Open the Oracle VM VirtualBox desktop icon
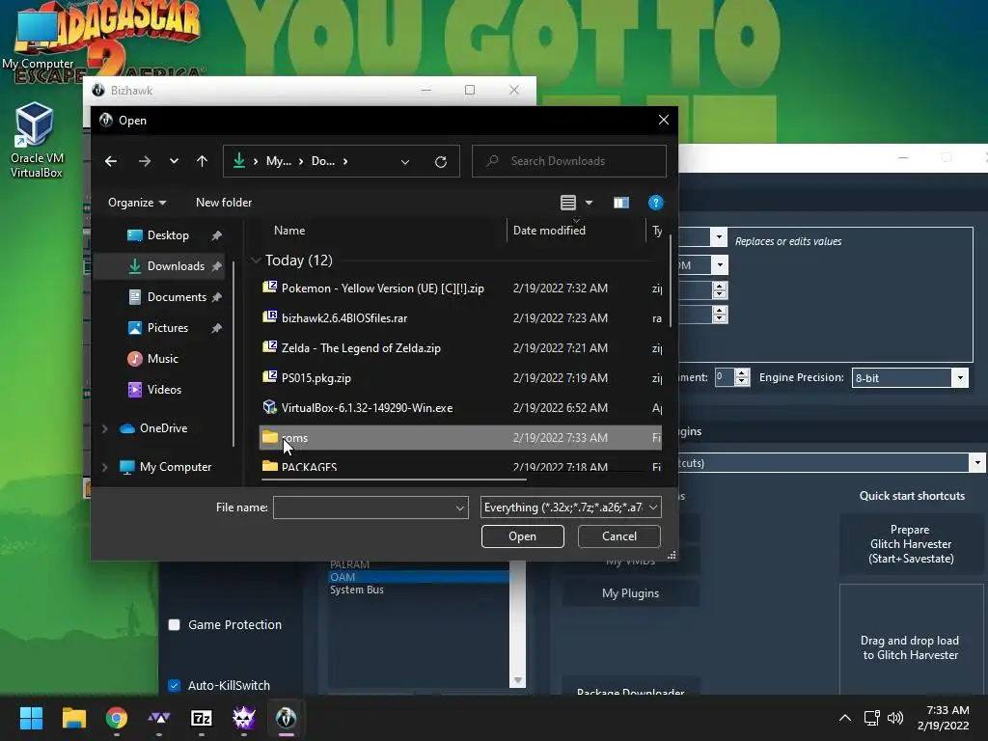The width and height of the screenshot is (988, 741). (x=36, y=140)
